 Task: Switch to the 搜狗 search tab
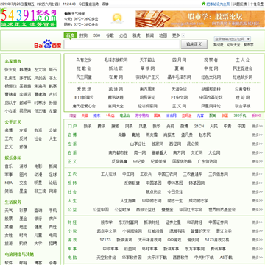(x=83, y=35)
